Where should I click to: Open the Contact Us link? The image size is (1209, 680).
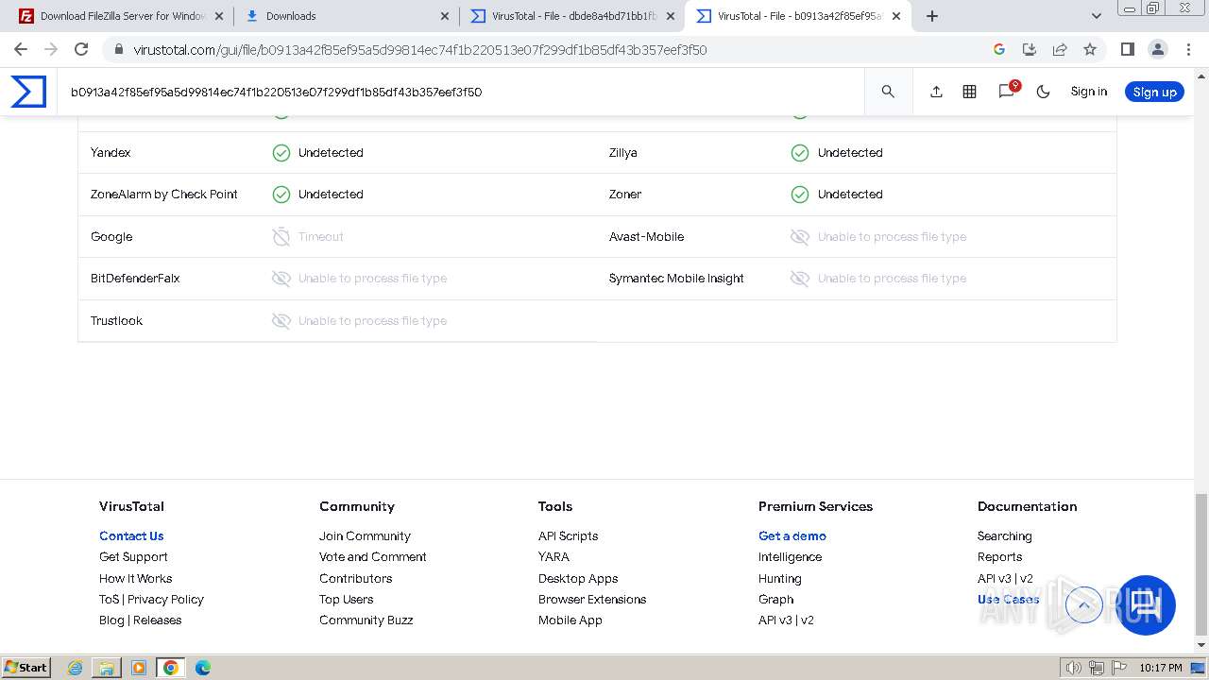(x=131, y=535)
